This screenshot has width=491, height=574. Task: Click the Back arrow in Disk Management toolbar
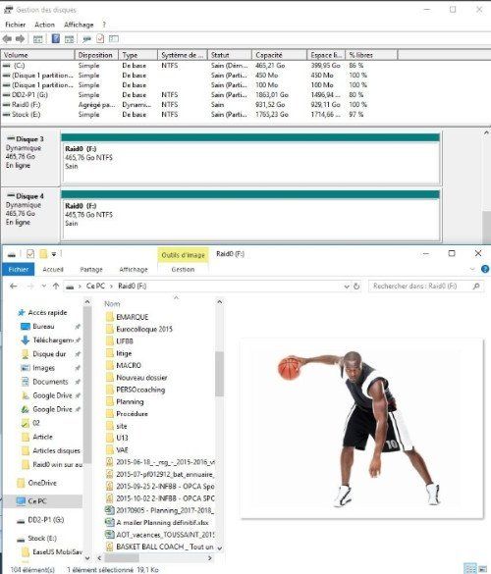click(7, 39)
